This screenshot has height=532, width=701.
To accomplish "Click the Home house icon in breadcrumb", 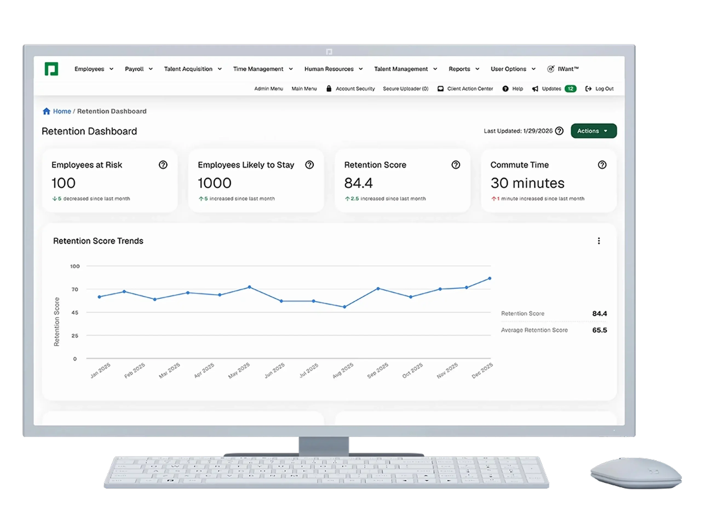I will [47, 111].
